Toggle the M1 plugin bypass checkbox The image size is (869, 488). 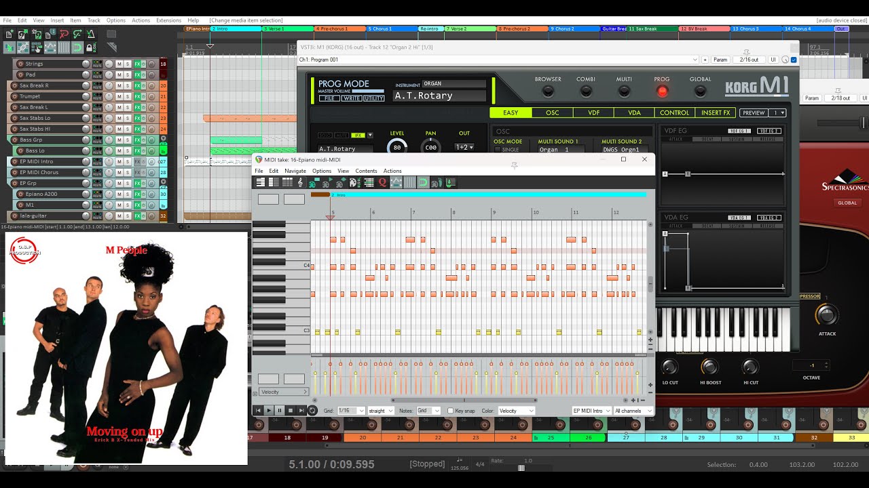point(794,60)
